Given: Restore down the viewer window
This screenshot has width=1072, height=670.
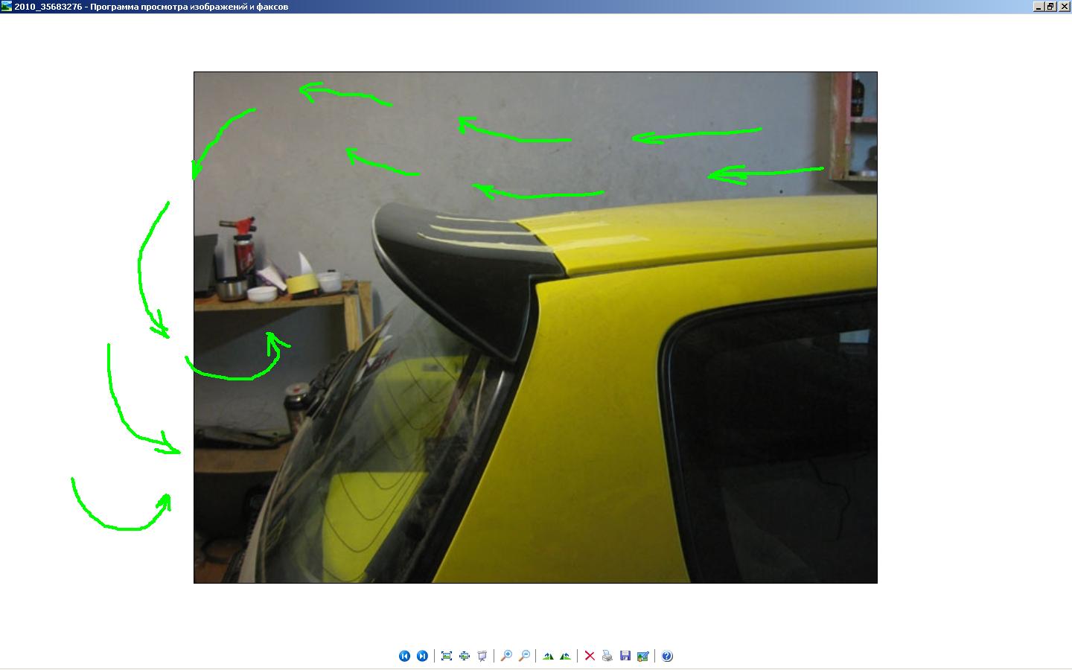Looking at the screenshot, I should (1050, 7).
